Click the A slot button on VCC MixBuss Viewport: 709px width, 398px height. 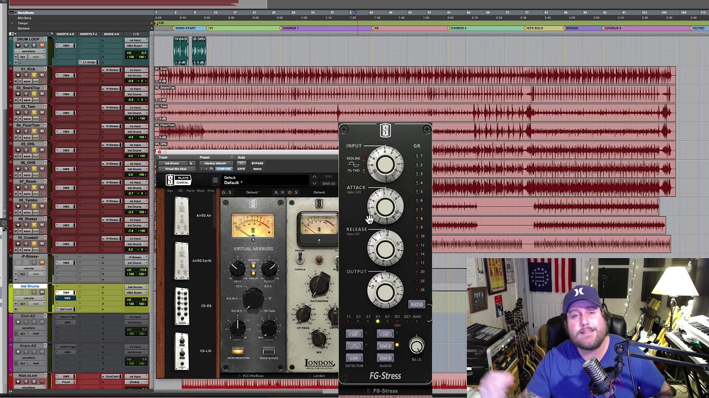point(276,192)
